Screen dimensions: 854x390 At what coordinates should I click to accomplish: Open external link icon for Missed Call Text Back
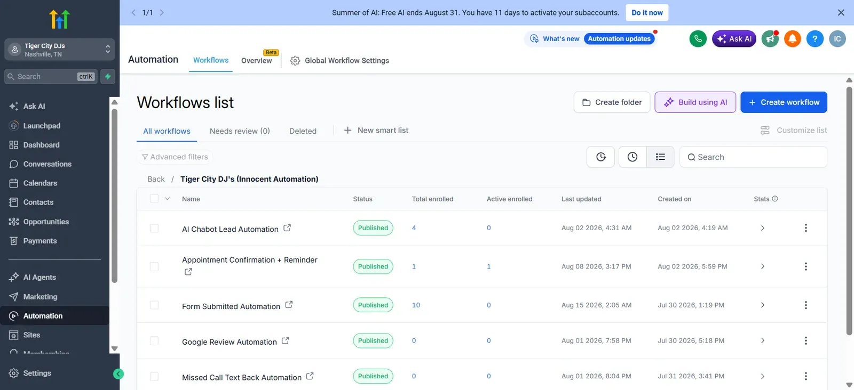click(310, 376)
